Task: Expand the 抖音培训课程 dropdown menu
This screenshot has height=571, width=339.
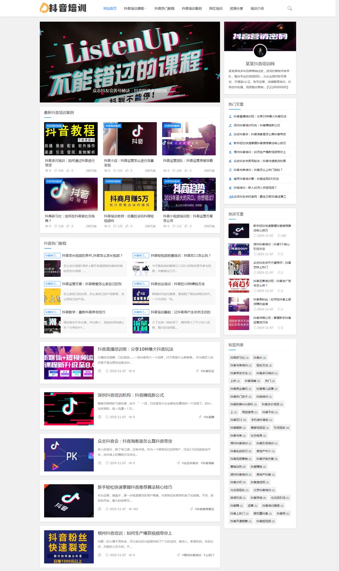Action: (135, 8)
